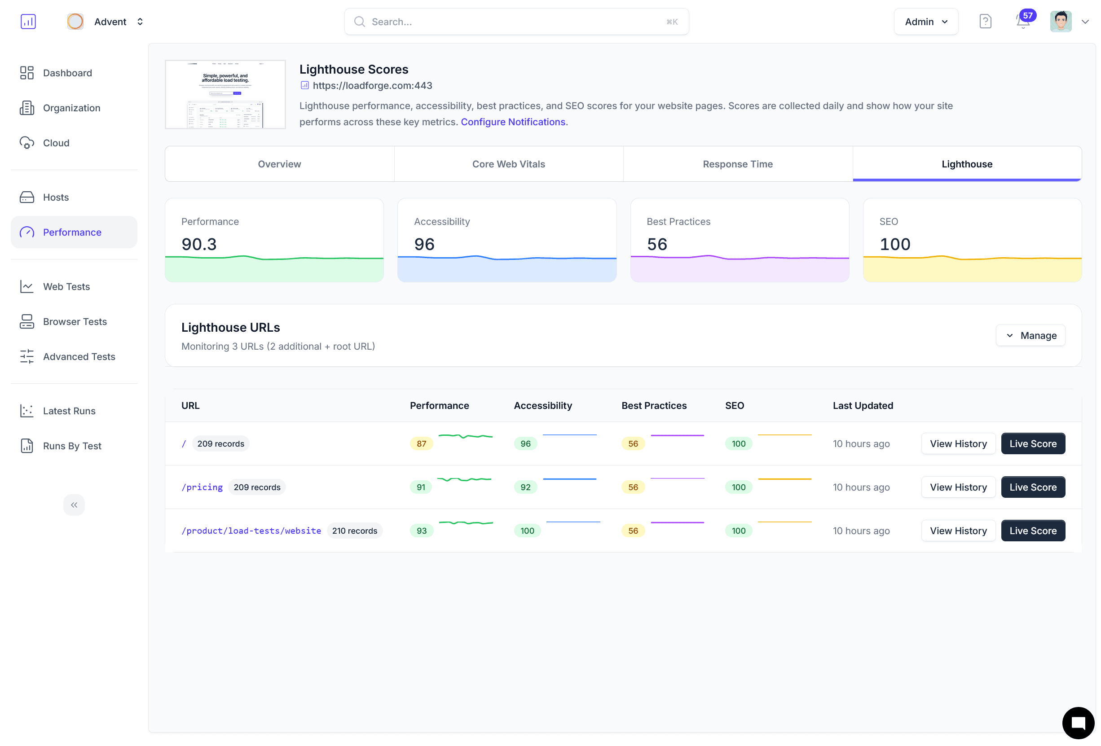1101x746 pixels.
Task: Open notifications bell with 57 alerts
Action: click(1022, 22)
